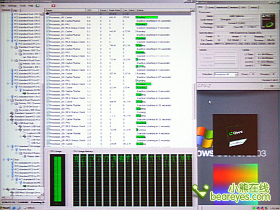Toggle Processor_00: MCA Status Check checkbox
This screenshot has height=210, width=280.
pyautogui.click(x=48, y=28)
